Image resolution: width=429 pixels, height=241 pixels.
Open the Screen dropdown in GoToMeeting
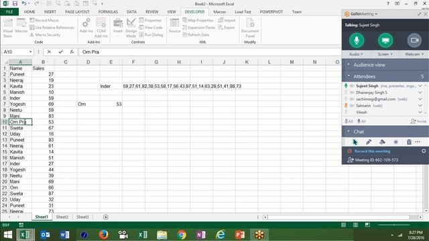tap(385, 54)
